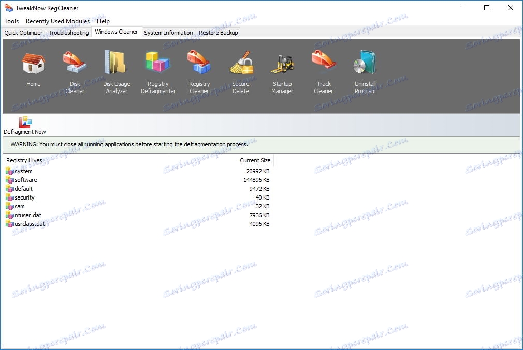Click the usrclass.dat hive icon
Viewport: 523px width, 350px height.
pos(10,224)
